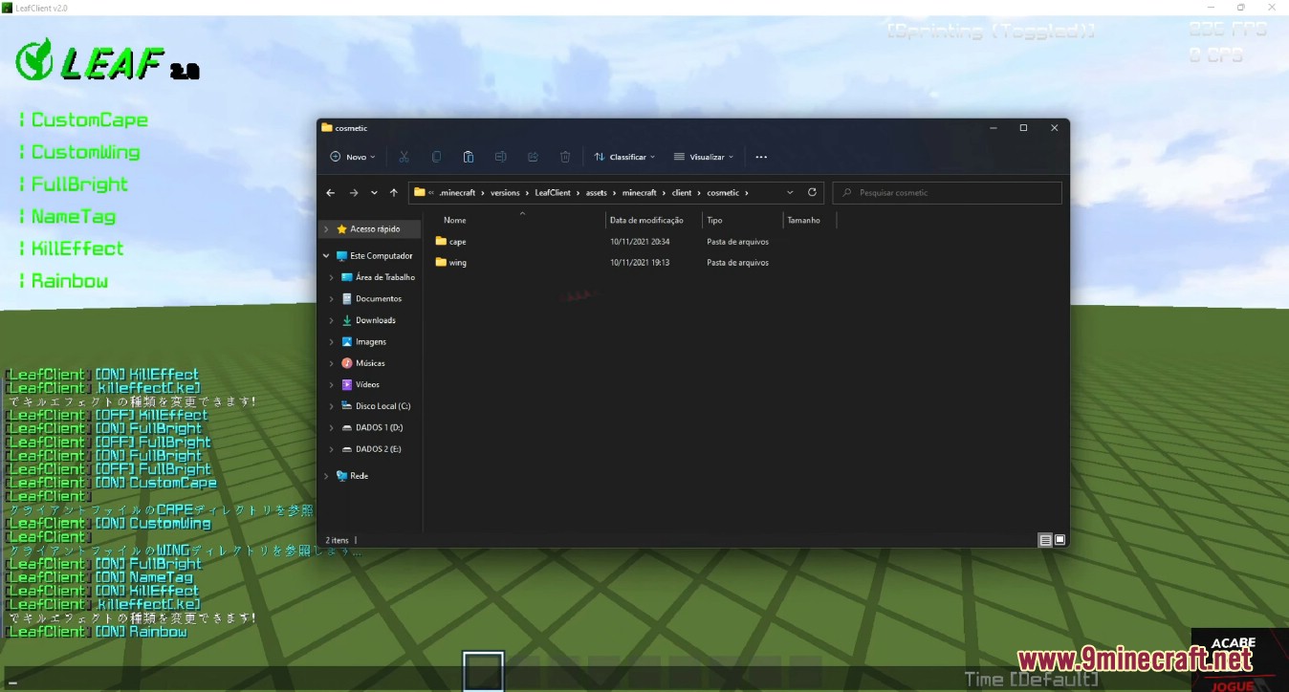The width and height of the screenshot is (1289, 692).
Task: Expand the Documentos tree node
Action: tap(332, 298)
